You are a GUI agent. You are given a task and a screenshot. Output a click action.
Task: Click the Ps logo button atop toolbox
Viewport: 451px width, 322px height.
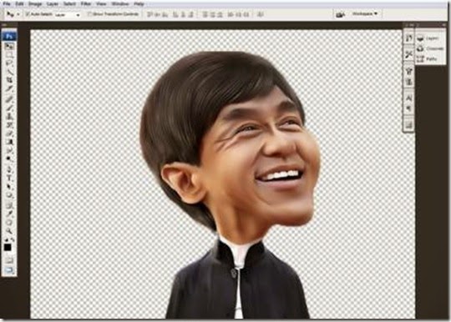[x=9, y=36]
